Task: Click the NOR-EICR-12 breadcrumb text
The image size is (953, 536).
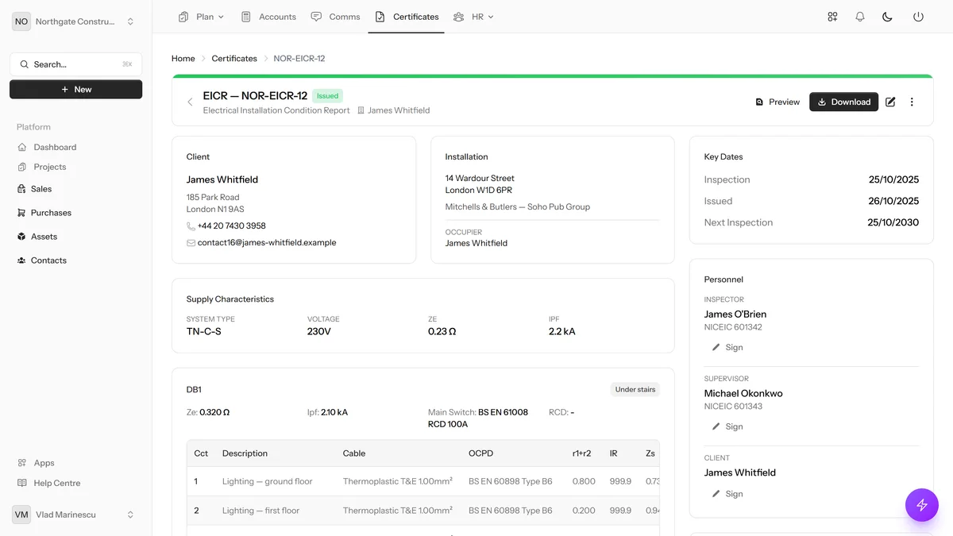Action: [x=299, y=59]
